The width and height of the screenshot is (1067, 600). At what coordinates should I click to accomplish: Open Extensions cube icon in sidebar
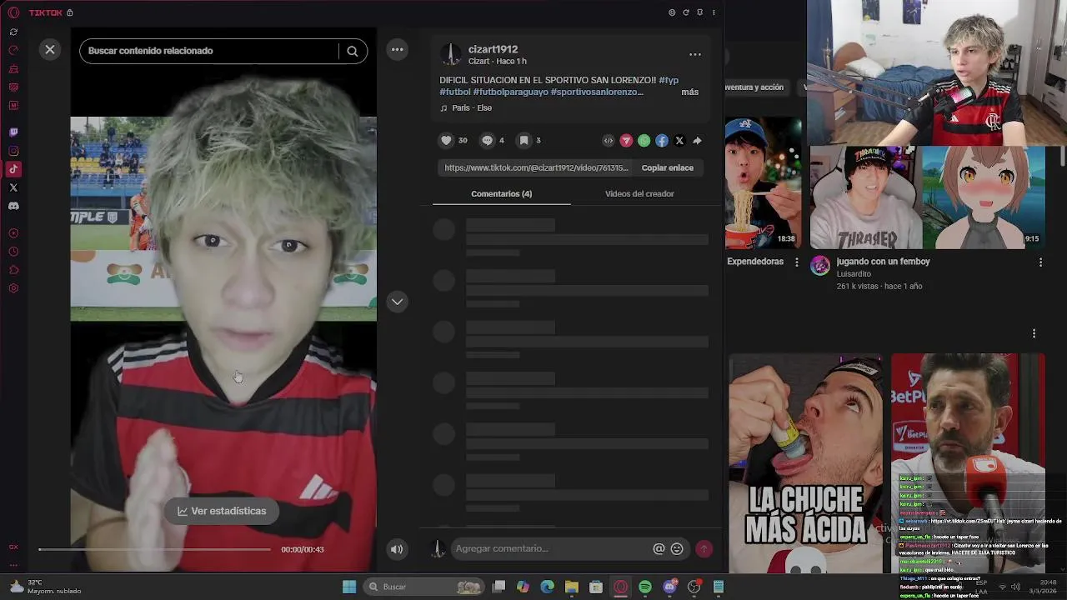tap(13, 270)
